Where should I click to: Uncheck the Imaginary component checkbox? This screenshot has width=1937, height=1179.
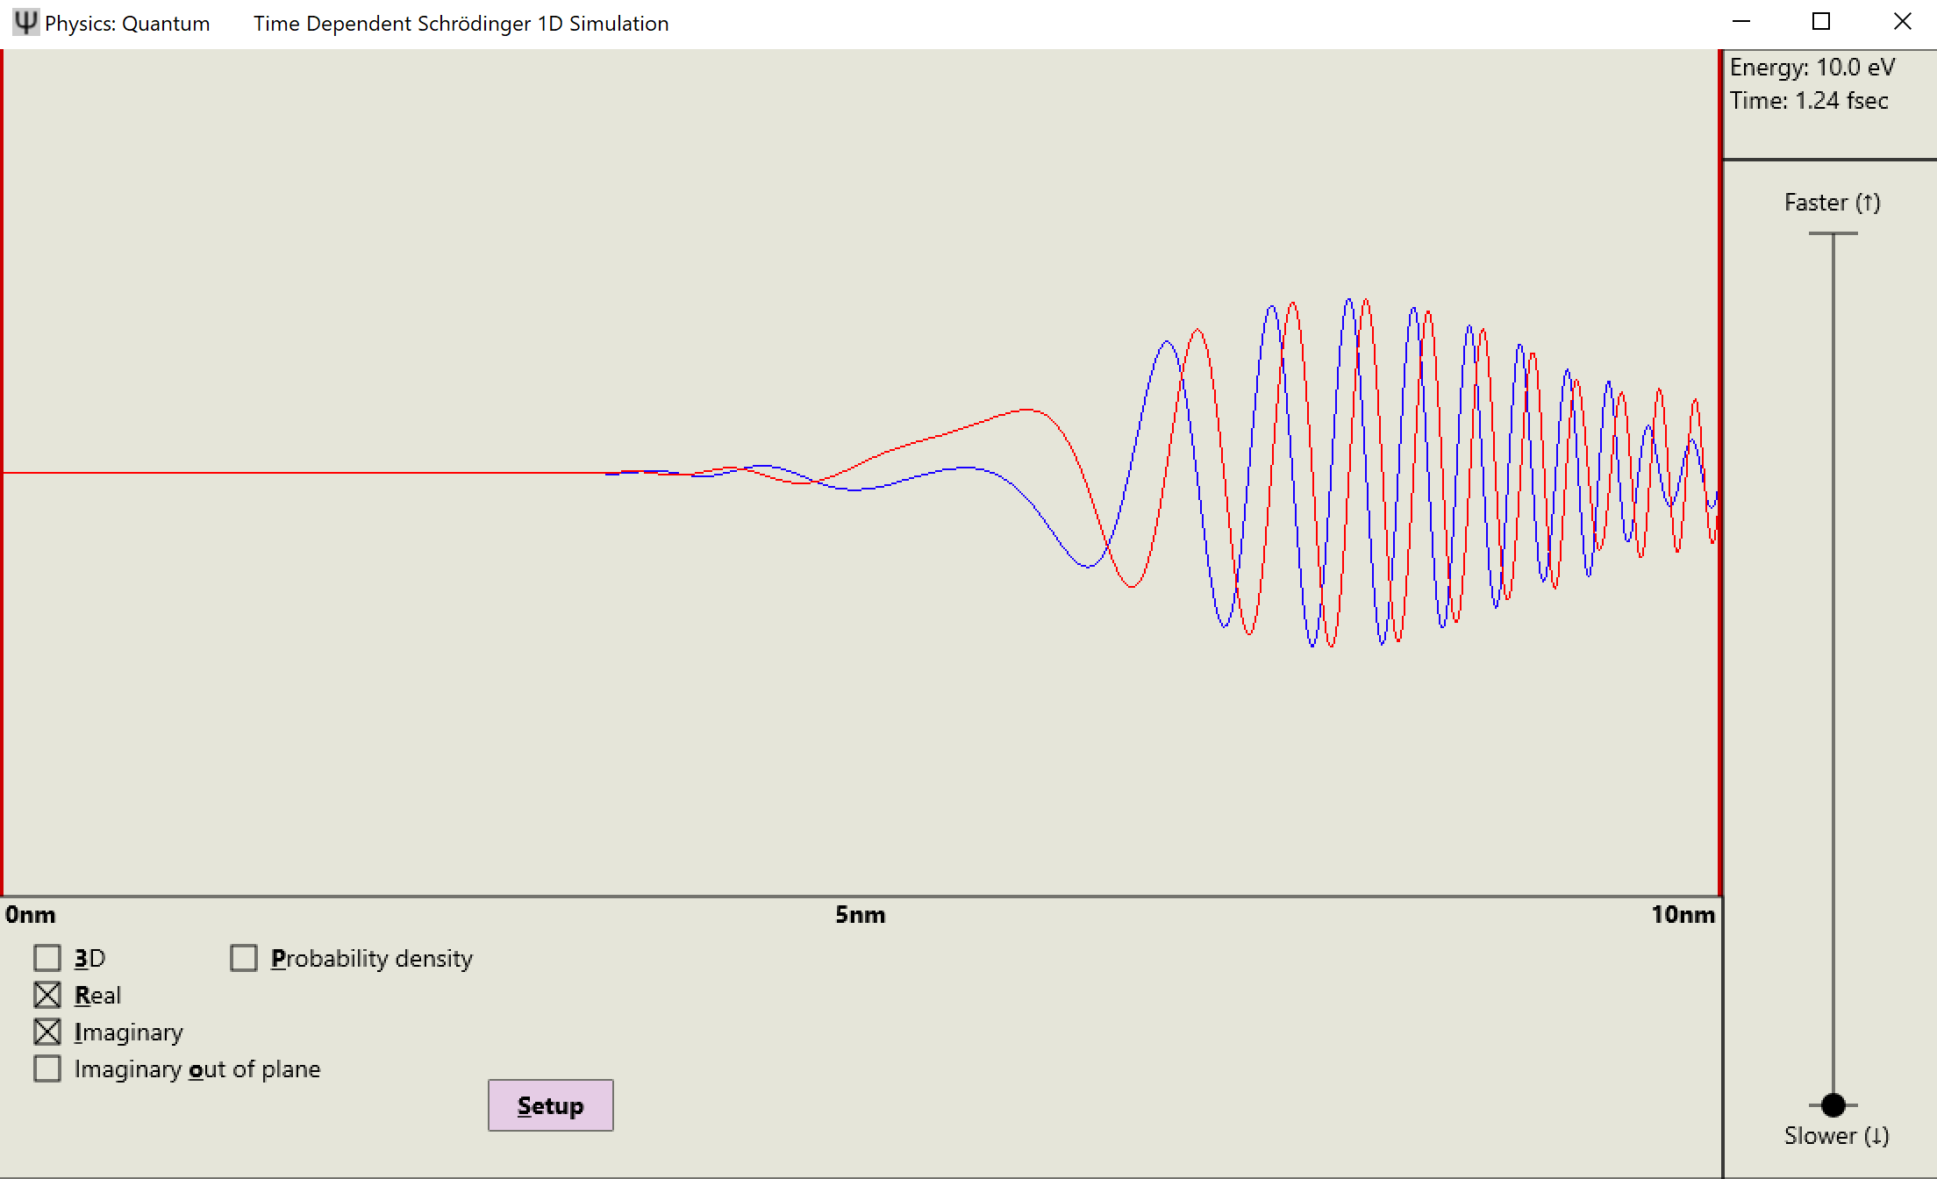tap(47, 1032)
